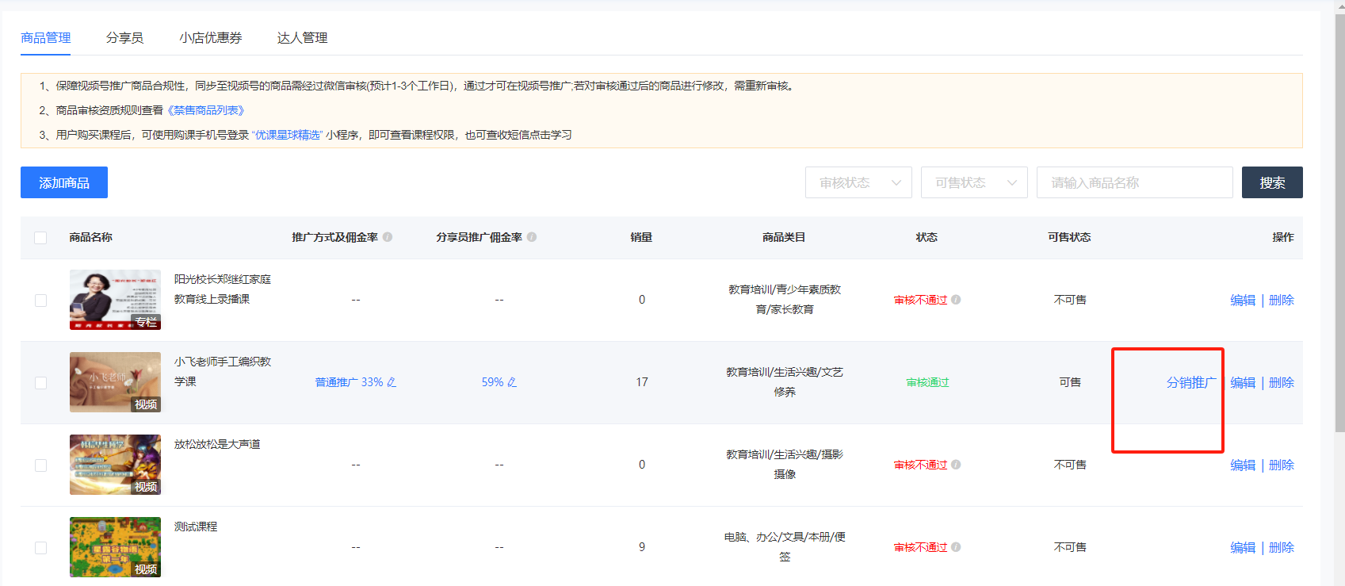Open the 小店优惠券 tab

(x=210, y=38)
